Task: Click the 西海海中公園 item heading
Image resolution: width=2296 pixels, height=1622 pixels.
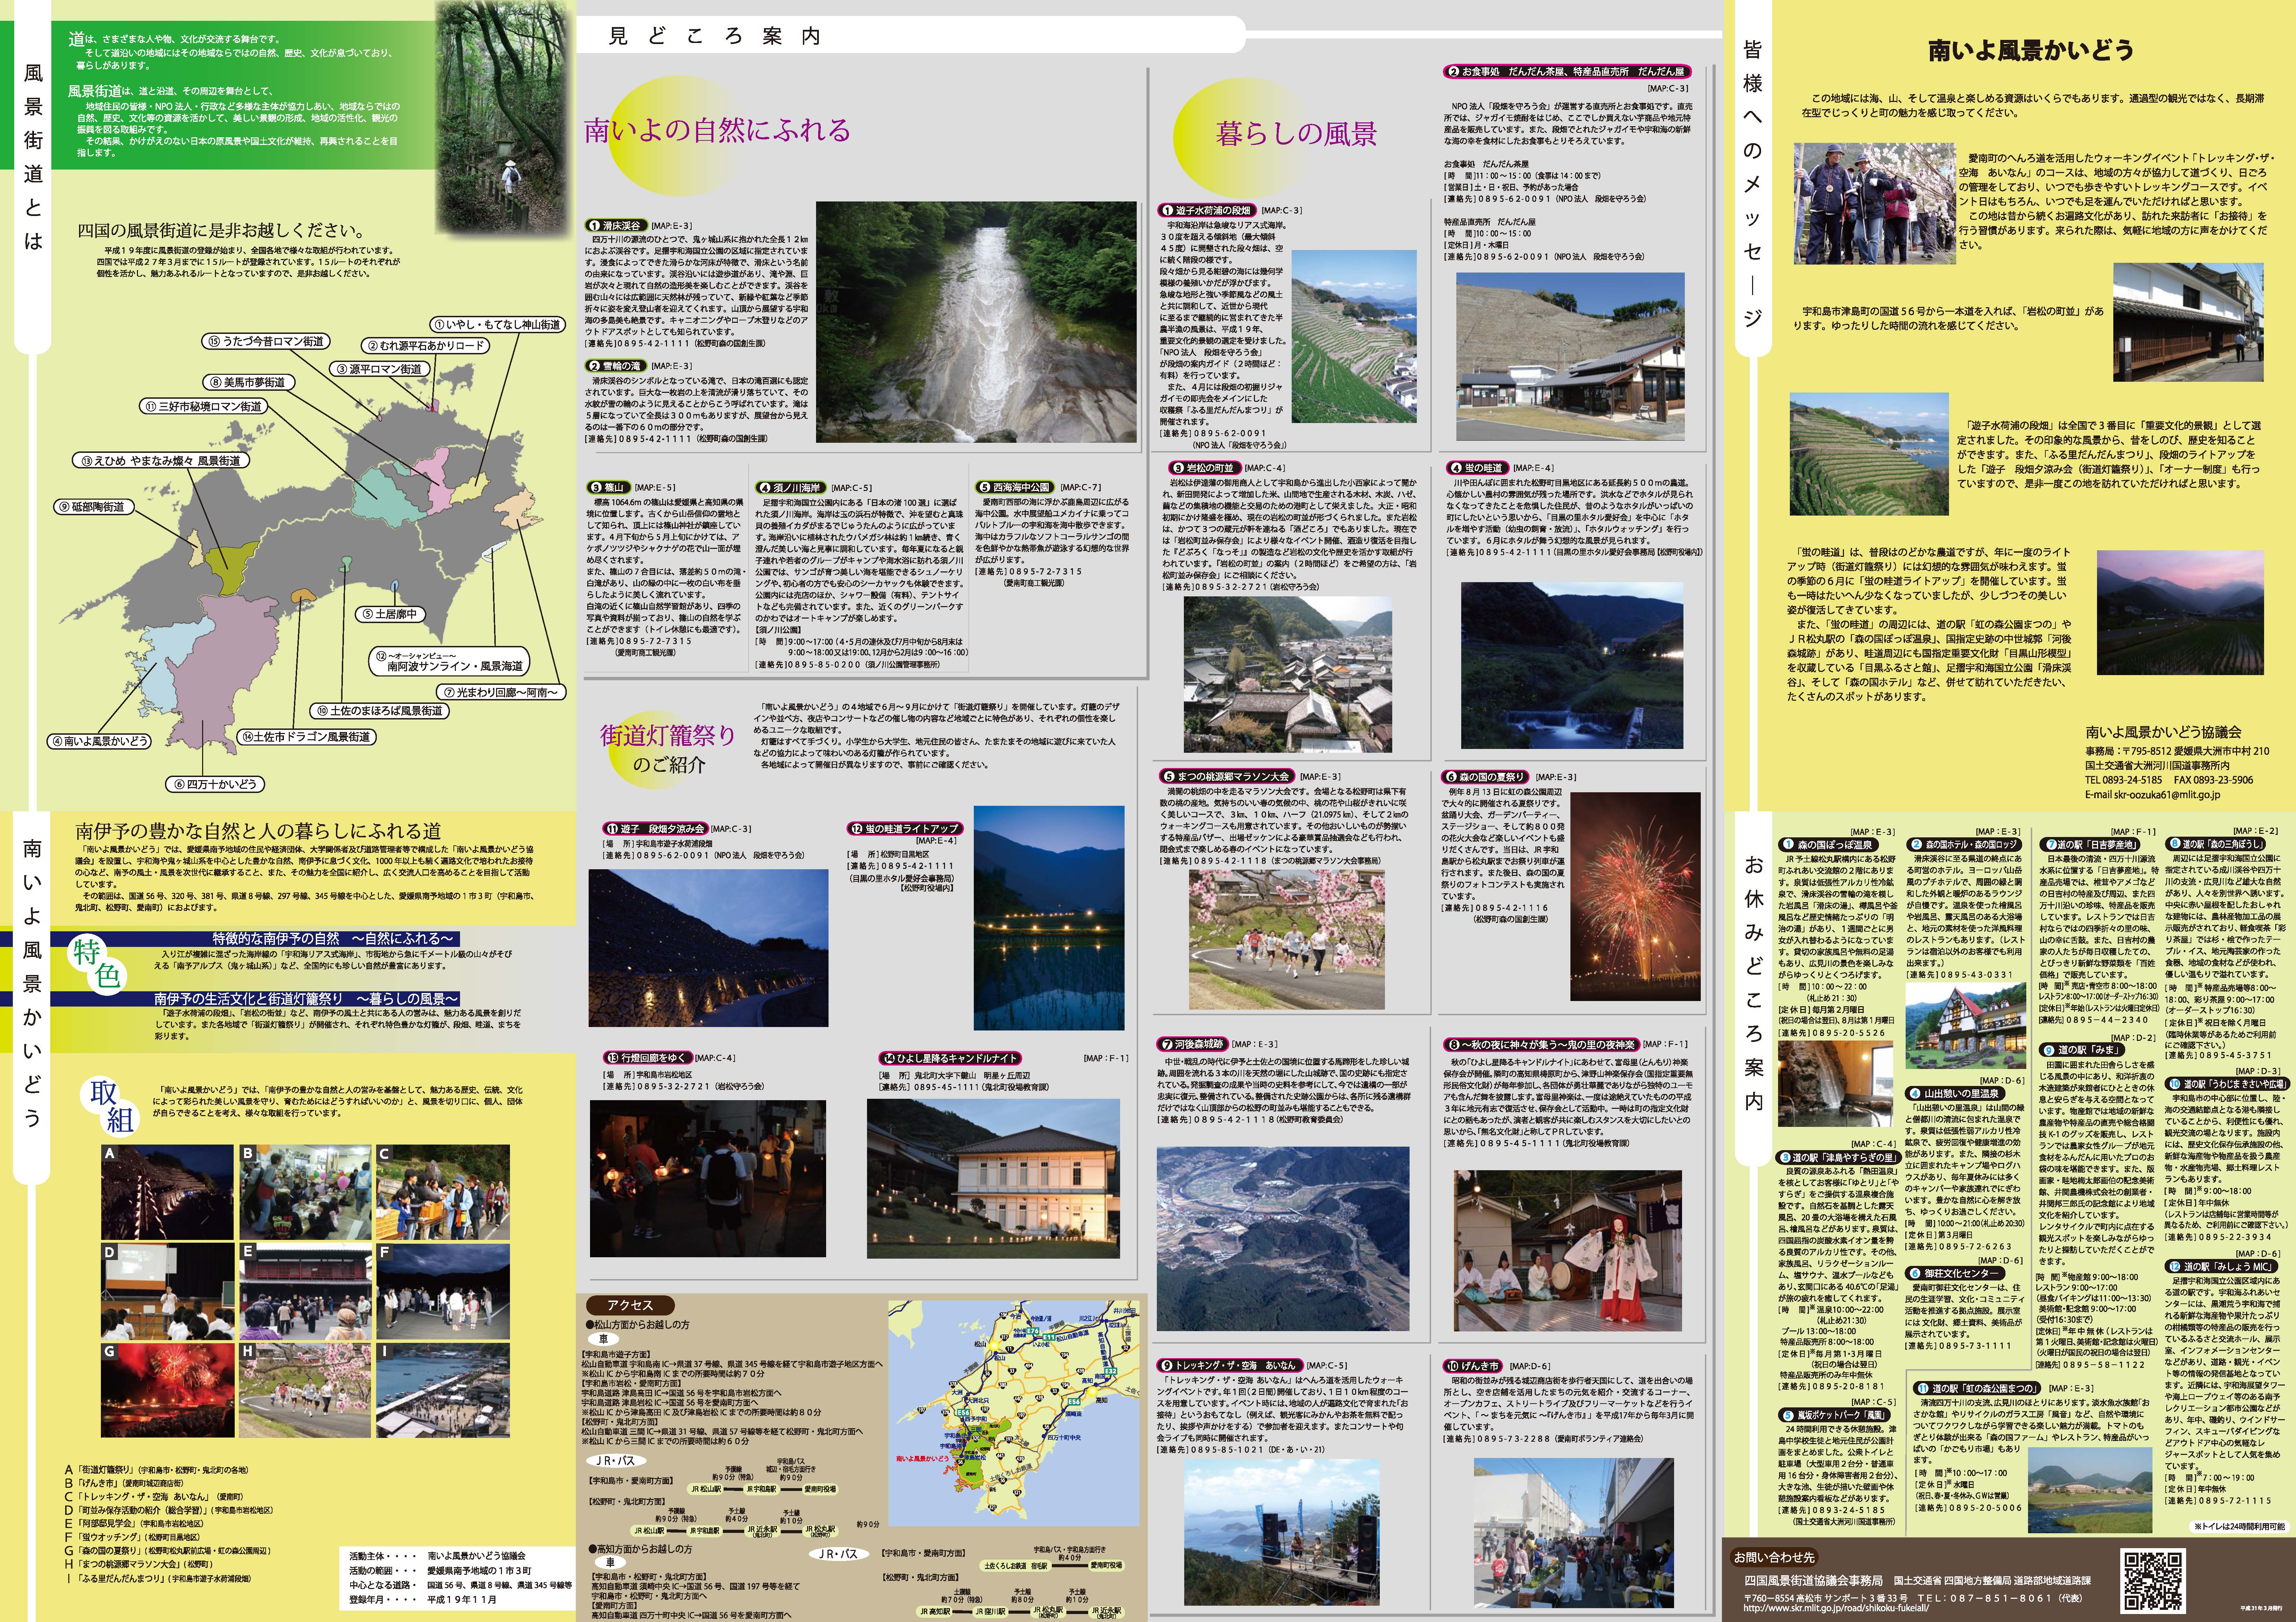Action: pos(1014,487)
